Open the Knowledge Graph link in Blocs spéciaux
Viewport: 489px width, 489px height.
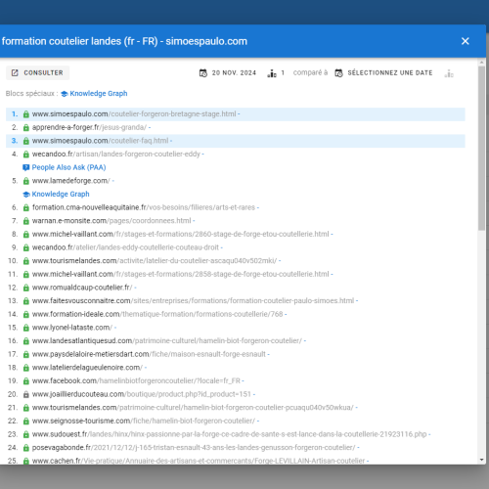click(x=99, y=94)
